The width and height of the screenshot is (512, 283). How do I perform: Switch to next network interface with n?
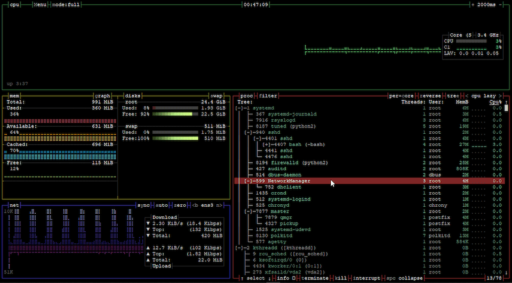(219, 206)
